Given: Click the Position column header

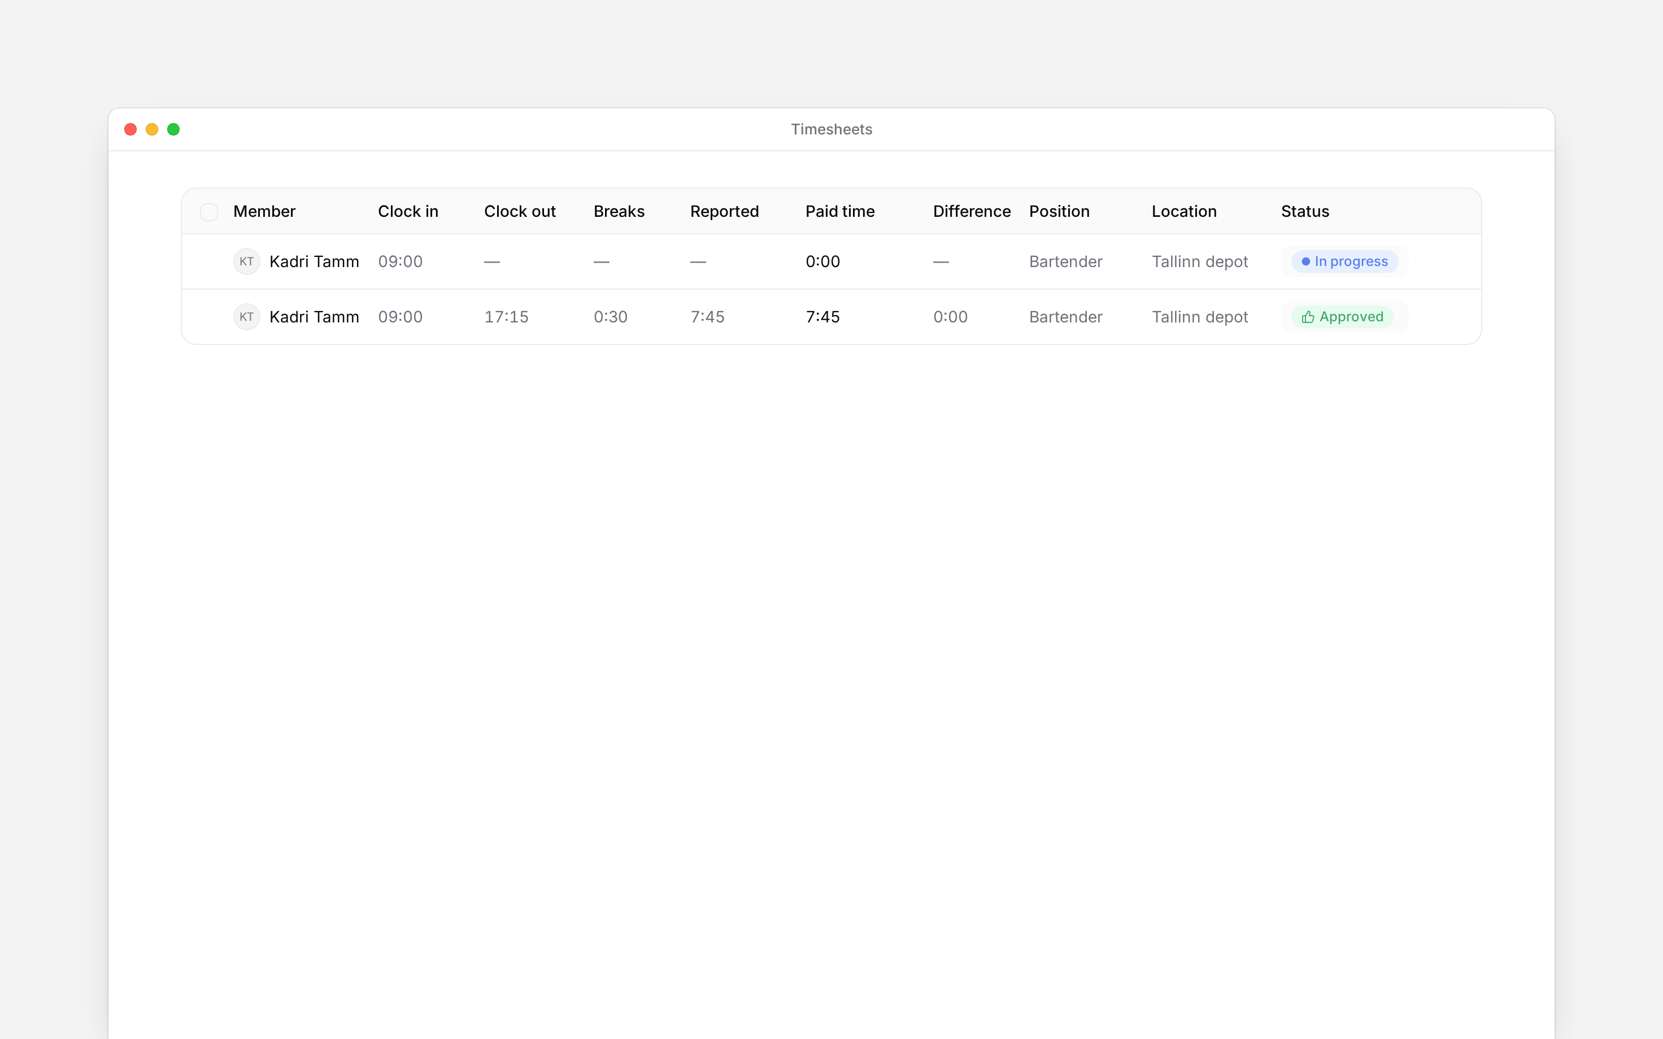Looking at the screenshot, I should (1059, 212).
